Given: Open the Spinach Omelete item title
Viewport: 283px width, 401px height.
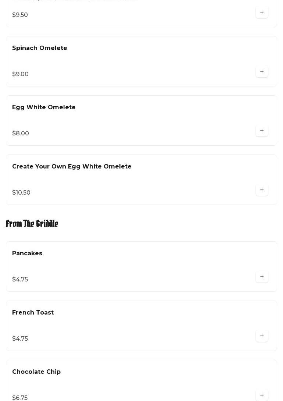Looking at the screenshot, I should pos(40,48).
